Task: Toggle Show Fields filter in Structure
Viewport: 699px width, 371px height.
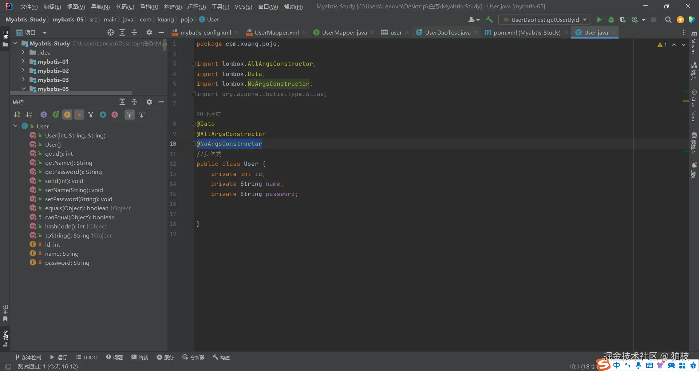Action: click(67, 115)
